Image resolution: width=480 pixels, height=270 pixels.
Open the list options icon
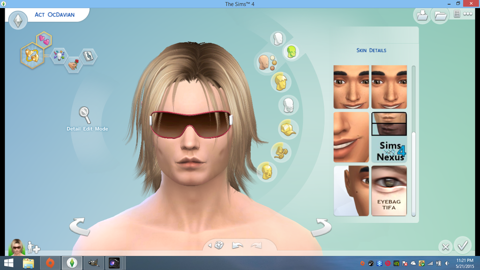[457, 14]
